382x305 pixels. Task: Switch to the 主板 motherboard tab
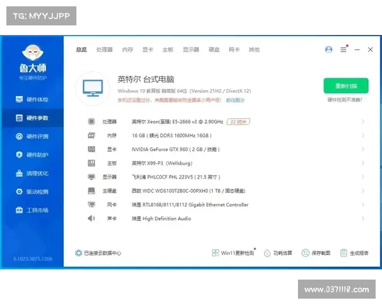coord(168,50)
